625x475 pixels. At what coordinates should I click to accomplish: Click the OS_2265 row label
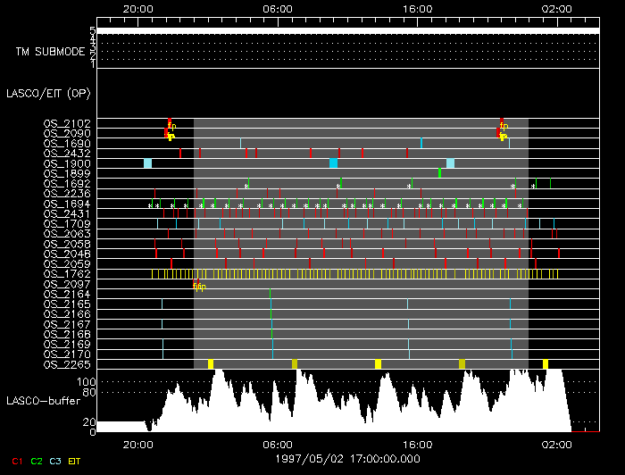pos(67,364)
